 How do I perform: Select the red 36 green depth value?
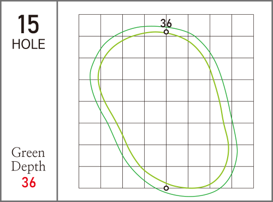coord(29,182)
